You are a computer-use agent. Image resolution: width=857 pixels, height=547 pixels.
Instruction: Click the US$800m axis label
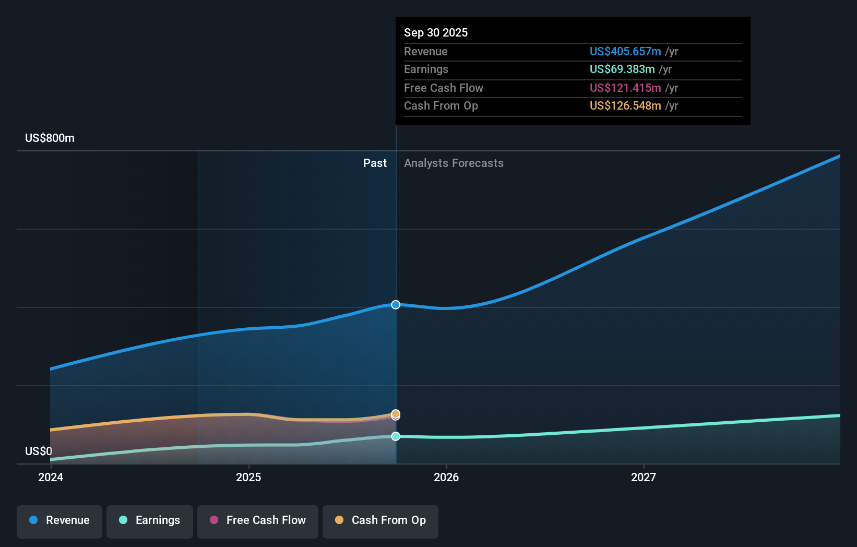click(50, 138)
